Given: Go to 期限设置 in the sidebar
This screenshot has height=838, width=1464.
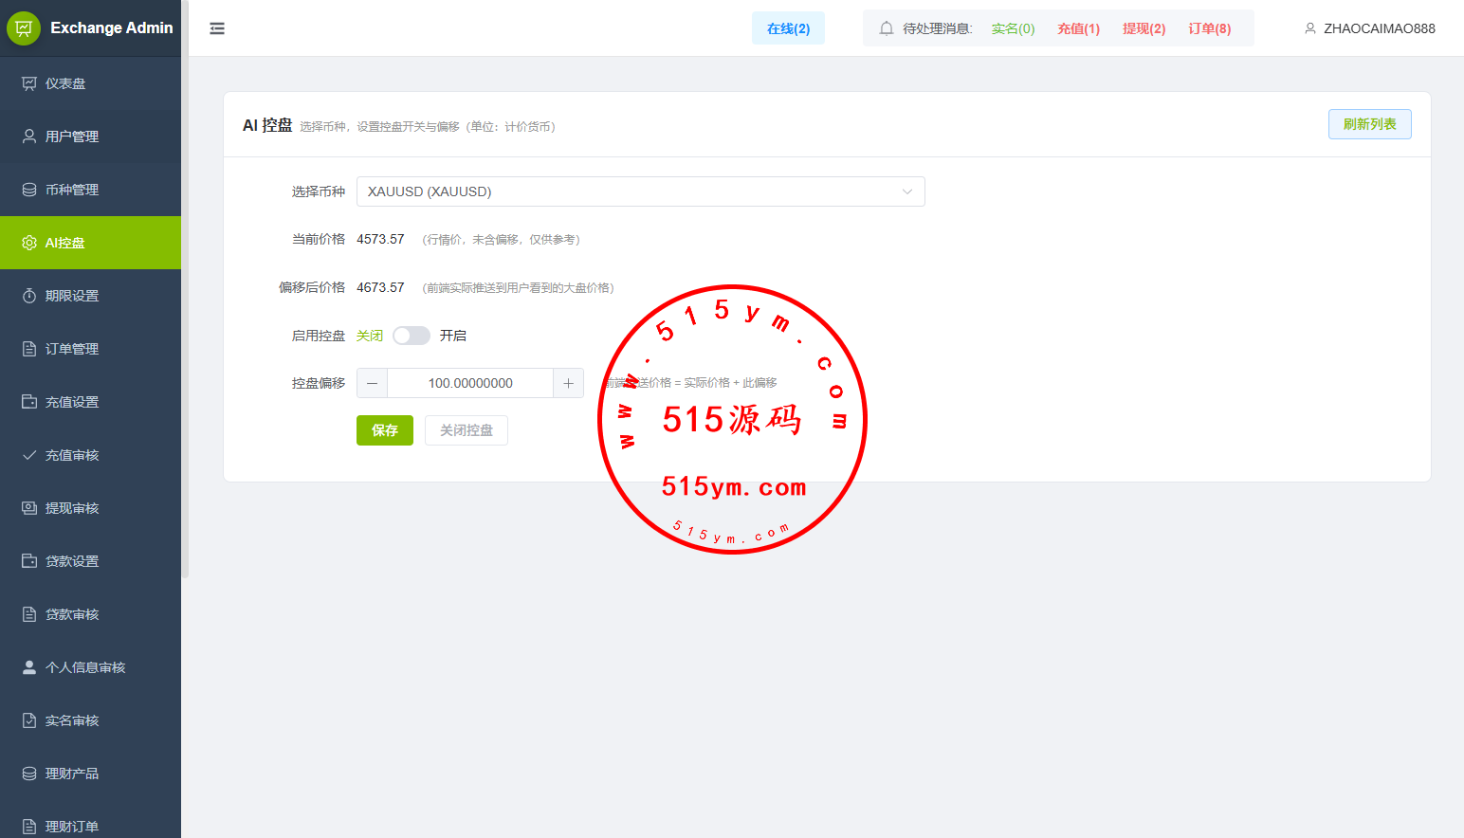Looking at the screenshot, I should pyautogui.click(x=72, y=296).
